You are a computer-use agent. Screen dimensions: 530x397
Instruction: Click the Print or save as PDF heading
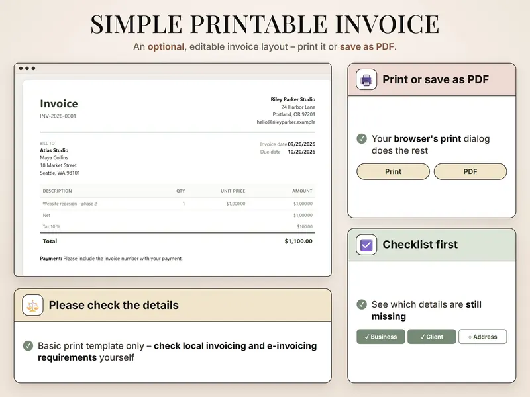(436, 79)
